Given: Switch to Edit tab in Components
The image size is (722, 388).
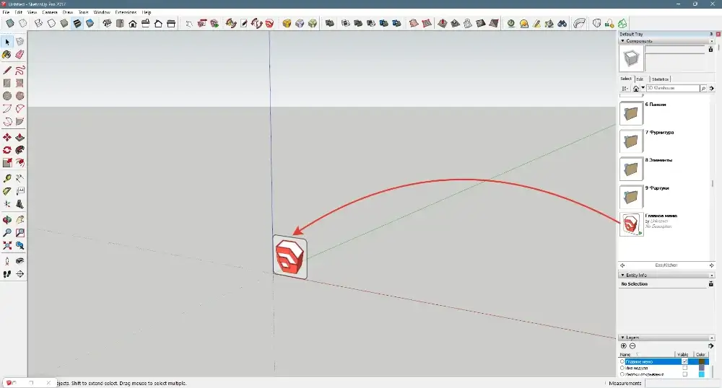Looking at the screenshot, I should [x=640, y=79].
